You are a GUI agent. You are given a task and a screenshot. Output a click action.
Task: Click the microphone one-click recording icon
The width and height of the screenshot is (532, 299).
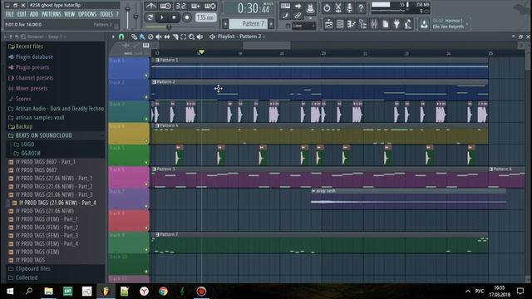[x=349, y=7]
